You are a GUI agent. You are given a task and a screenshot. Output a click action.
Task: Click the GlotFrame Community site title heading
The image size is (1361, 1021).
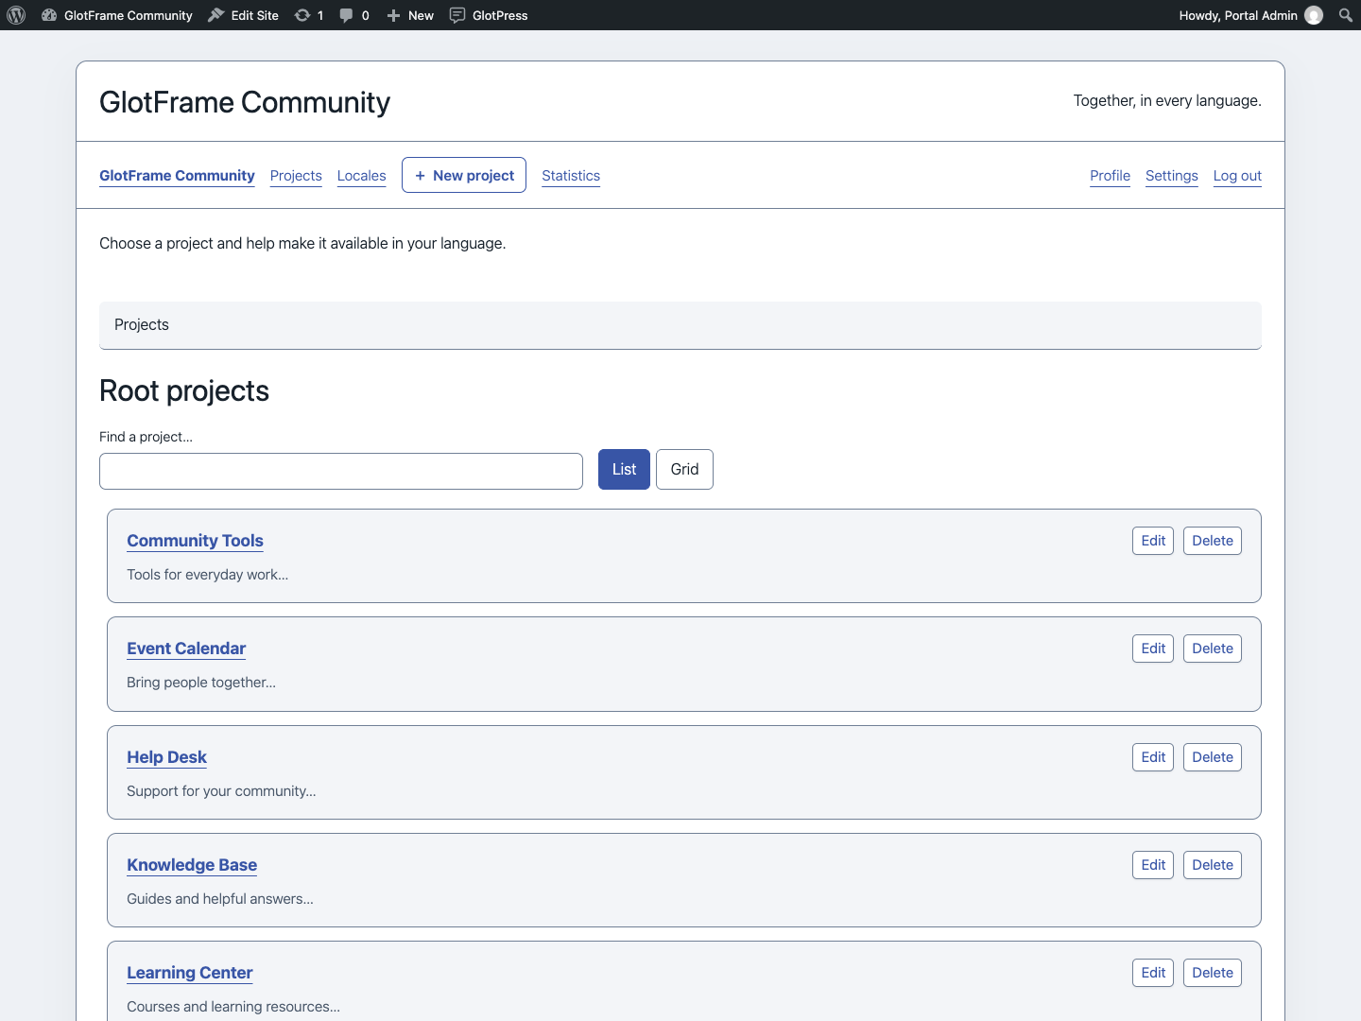click(245, 102)
